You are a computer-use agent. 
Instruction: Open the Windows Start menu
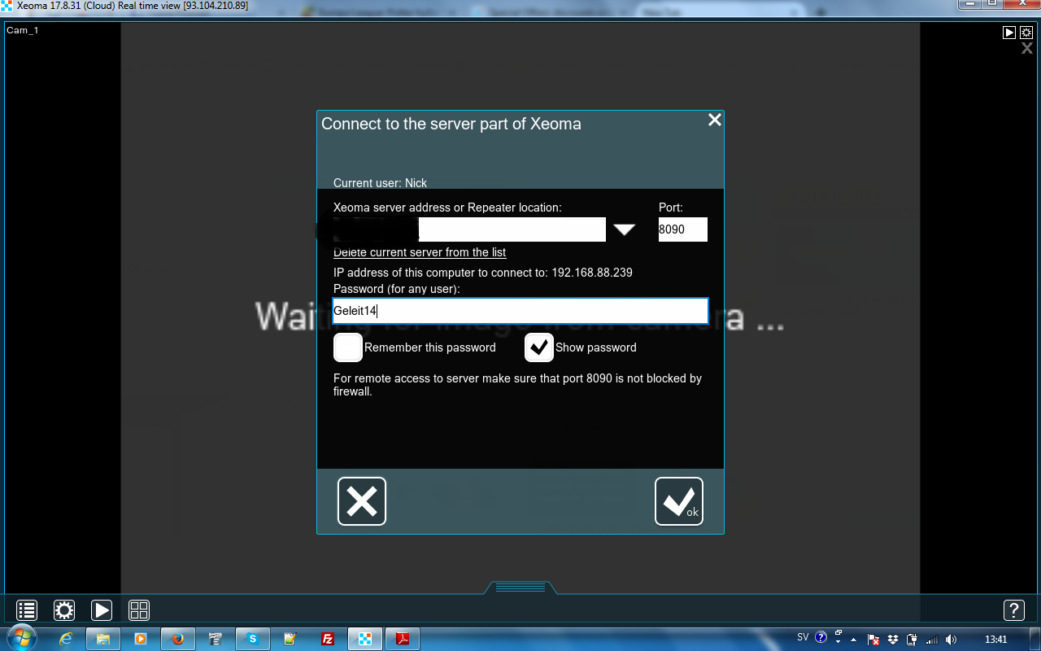(20, 639)
